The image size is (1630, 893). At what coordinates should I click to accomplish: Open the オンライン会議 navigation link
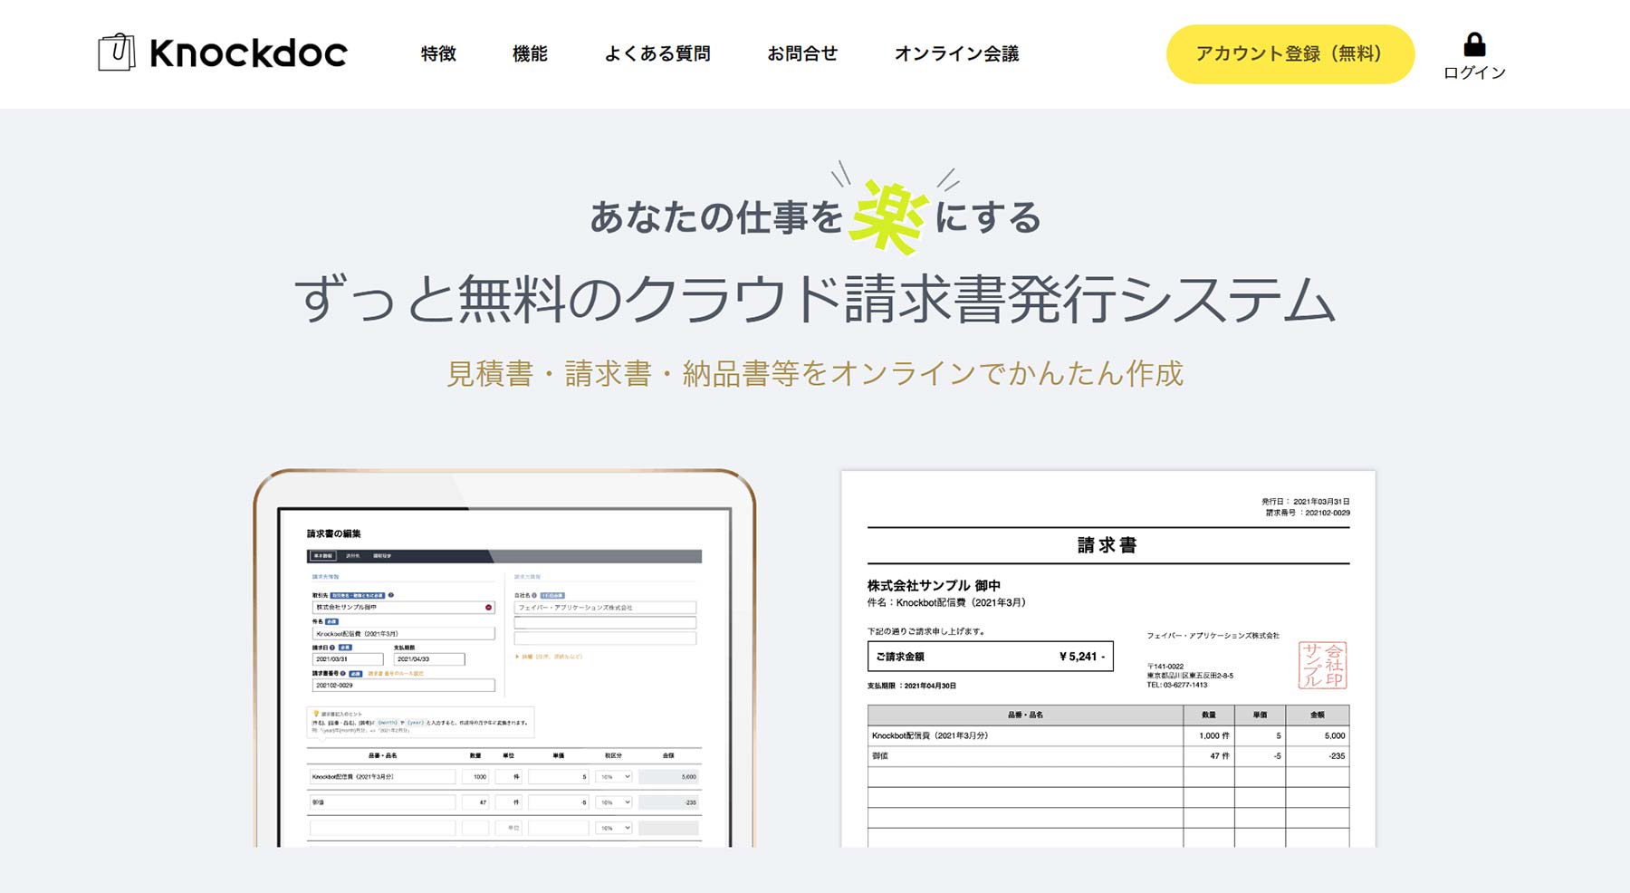[956, 53]
